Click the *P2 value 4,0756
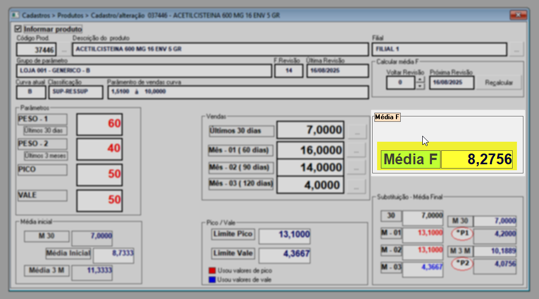539x299 pixels. [x=495, y=266]
